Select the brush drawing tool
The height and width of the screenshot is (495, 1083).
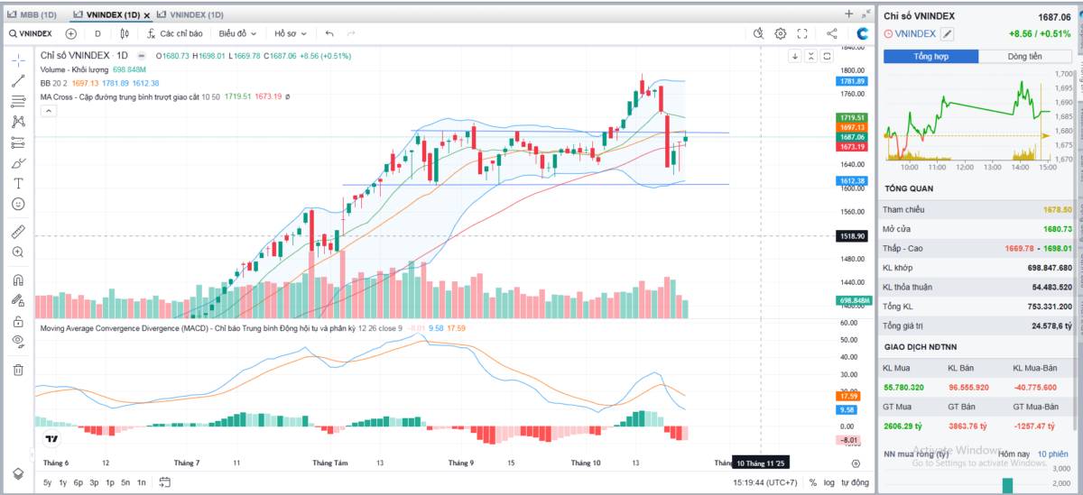(18, 163)
